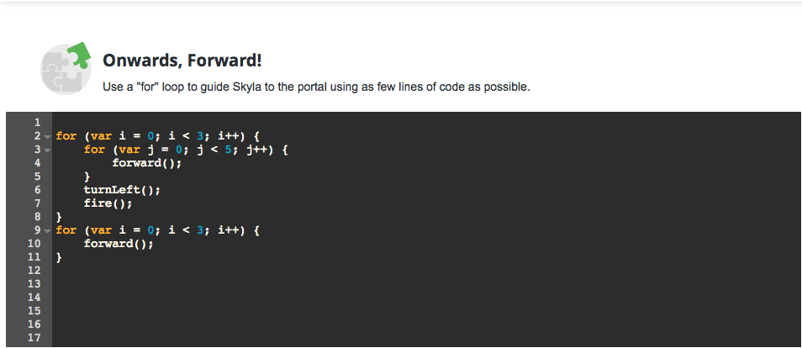
Task: Click the closing brace on line 5
Action: click(87, 177)
